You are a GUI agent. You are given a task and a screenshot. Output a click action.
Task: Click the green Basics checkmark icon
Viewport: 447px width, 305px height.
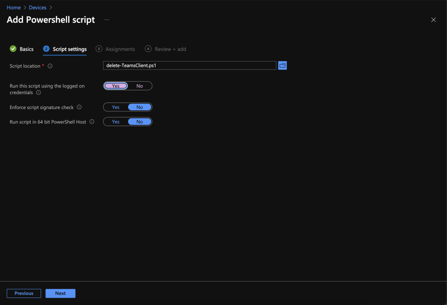click(x=13, y=49)
